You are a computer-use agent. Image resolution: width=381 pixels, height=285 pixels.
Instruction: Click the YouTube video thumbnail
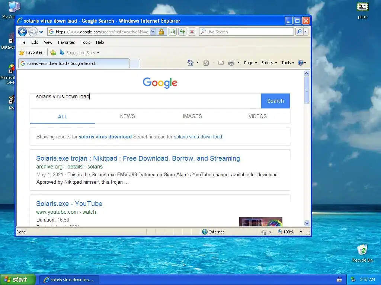[261, 222]
